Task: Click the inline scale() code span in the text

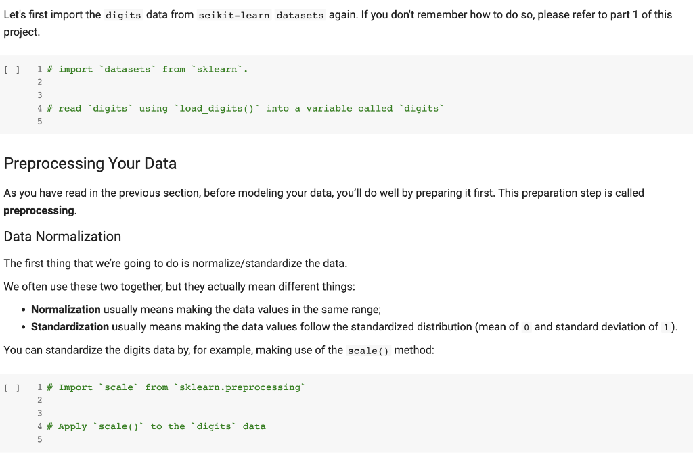Action: [367, 351]
